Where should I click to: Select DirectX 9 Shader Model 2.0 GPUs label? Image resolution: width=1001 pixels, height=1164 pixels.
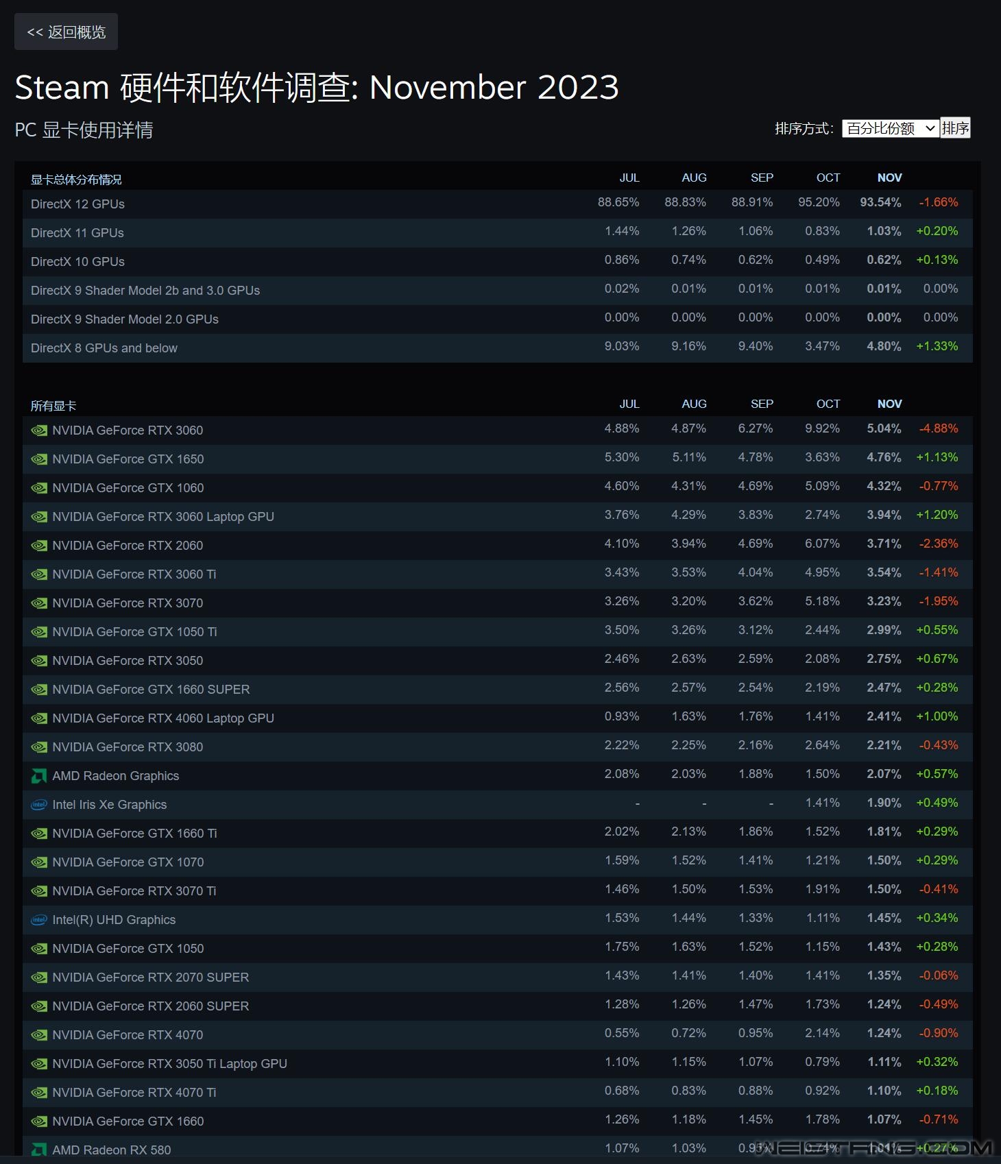(x=125, y=319)
